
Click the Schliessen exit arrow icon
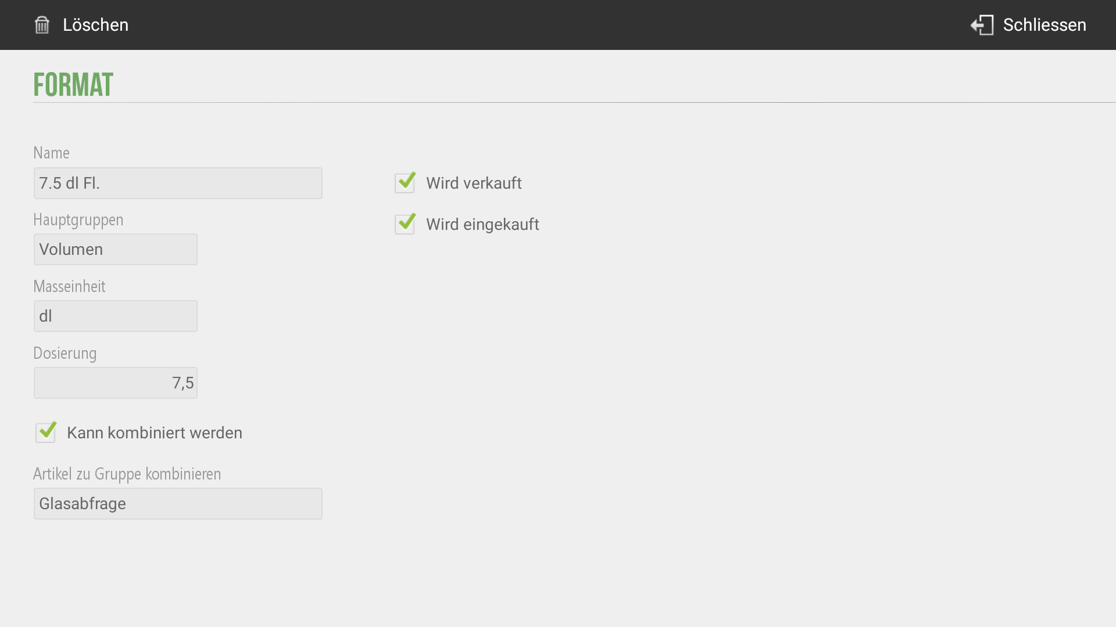click(982, 25)
